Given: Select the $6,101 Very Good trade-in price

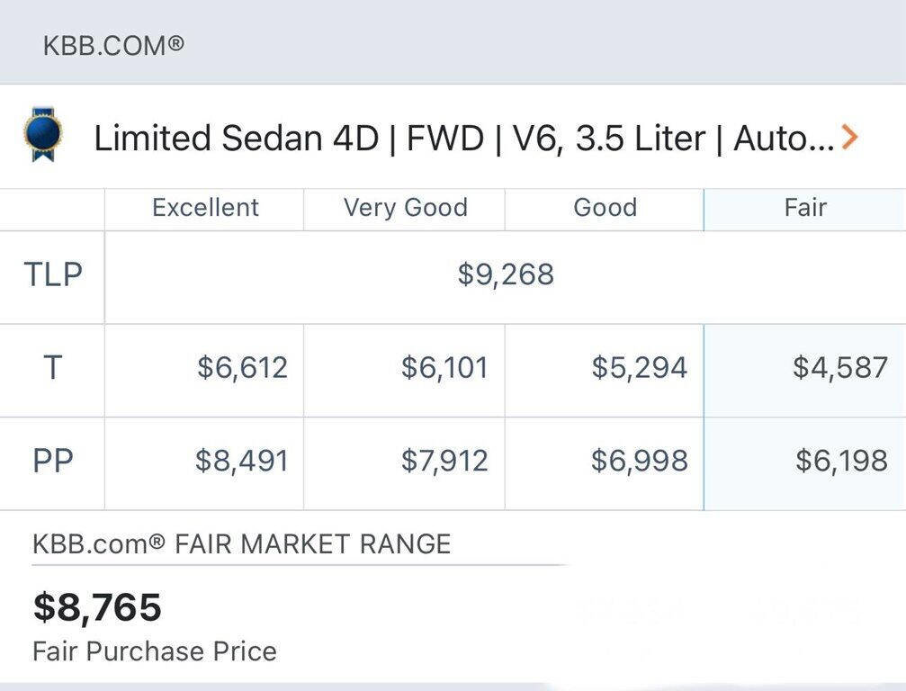Looking at the screenshot, I should 444,368.
